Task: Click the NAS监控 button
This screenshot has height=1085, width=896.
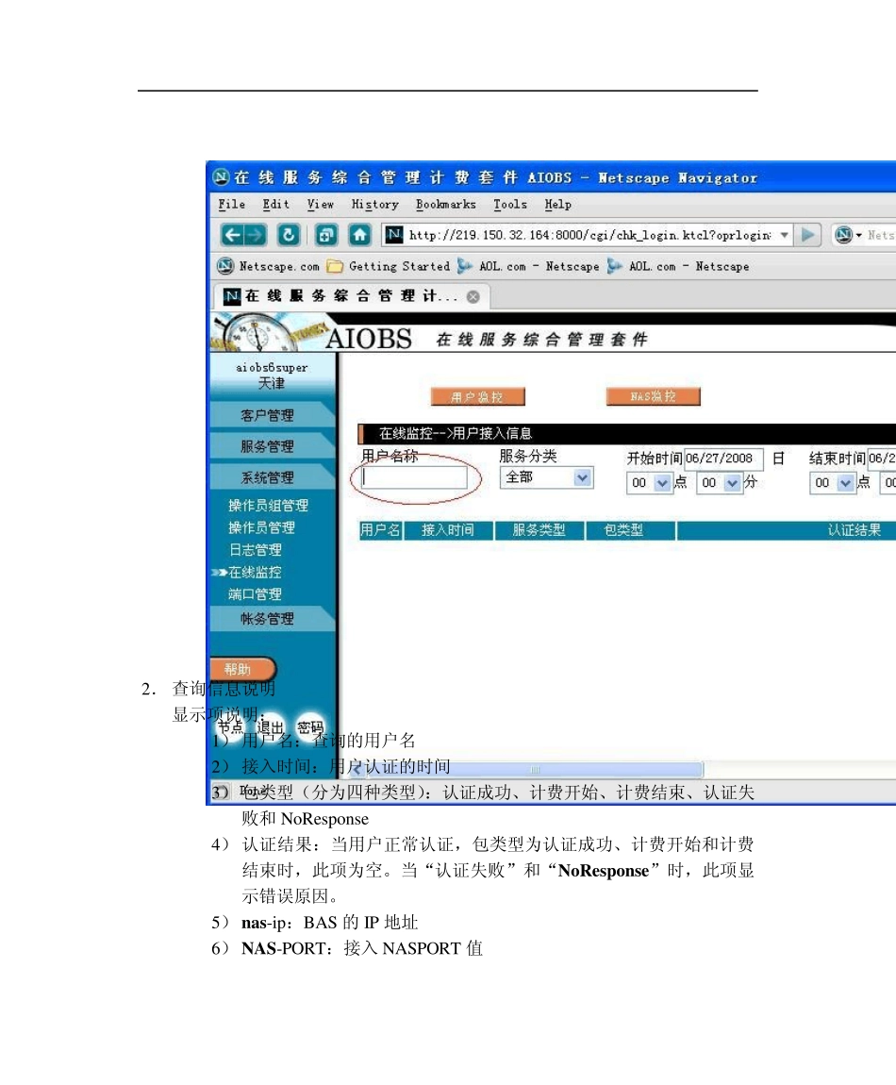Action: [654, 396]
